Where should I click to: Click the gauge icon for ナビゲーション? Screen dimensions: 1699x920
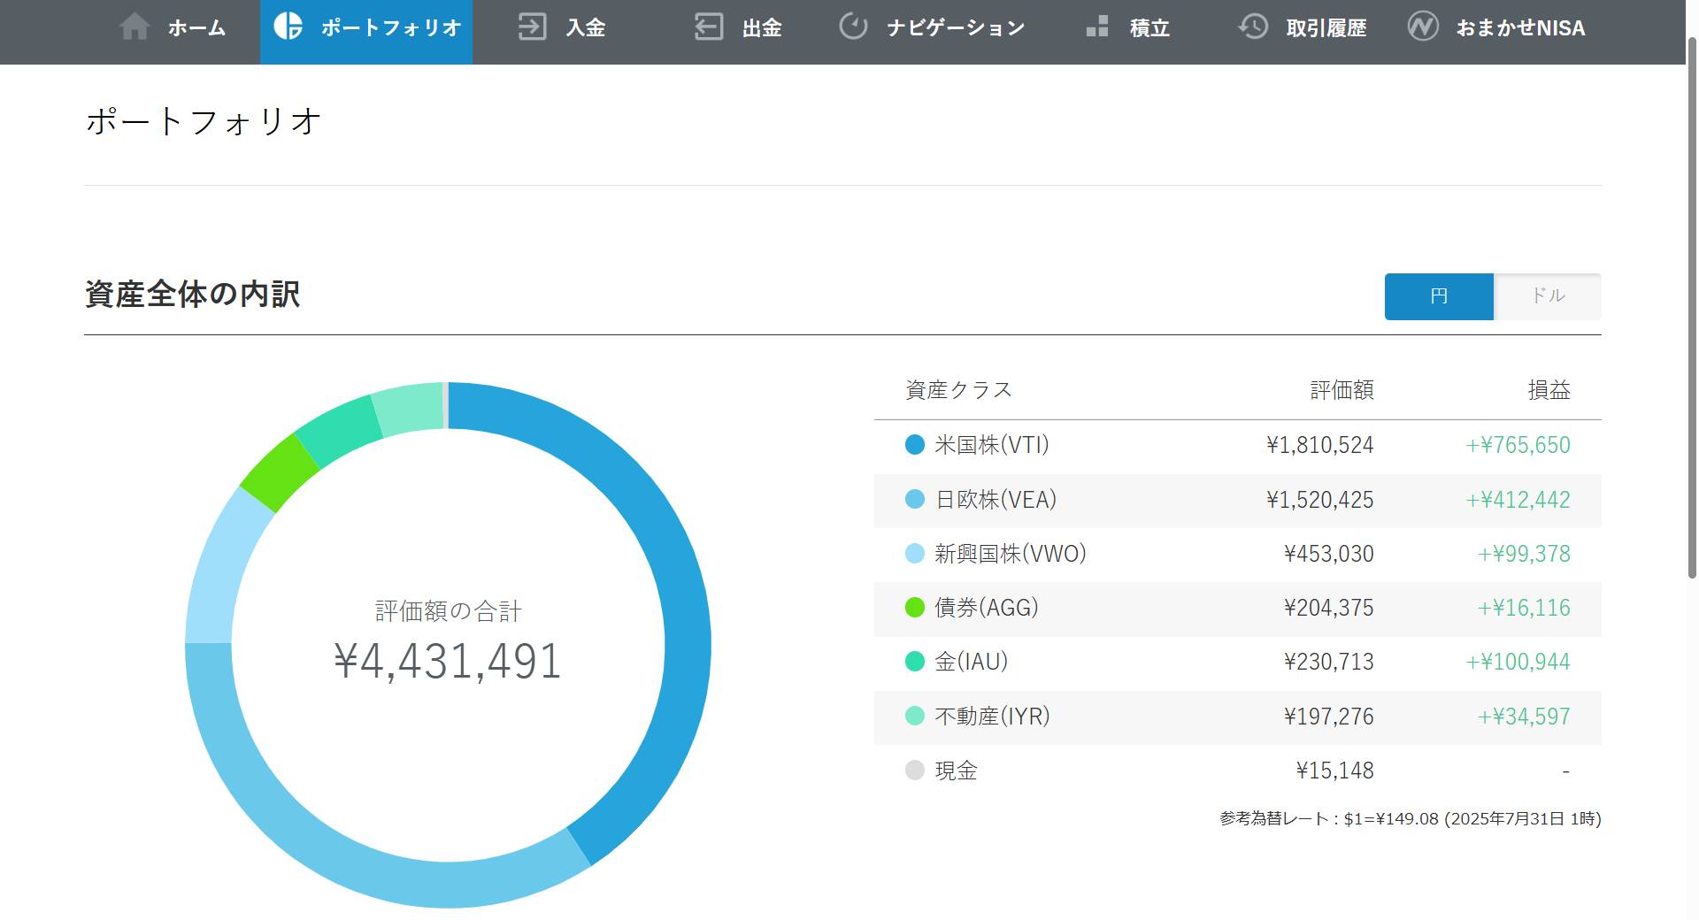click(x=853, y=27)
